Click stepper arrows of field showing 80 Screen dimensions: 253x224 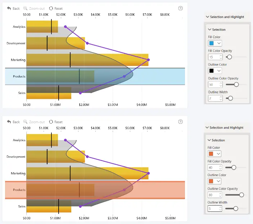(220, 195)
